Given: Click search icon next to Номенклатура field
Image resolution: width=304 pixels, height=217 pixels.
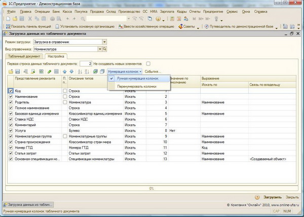Looking at the screenshot, I should [104, 49].
